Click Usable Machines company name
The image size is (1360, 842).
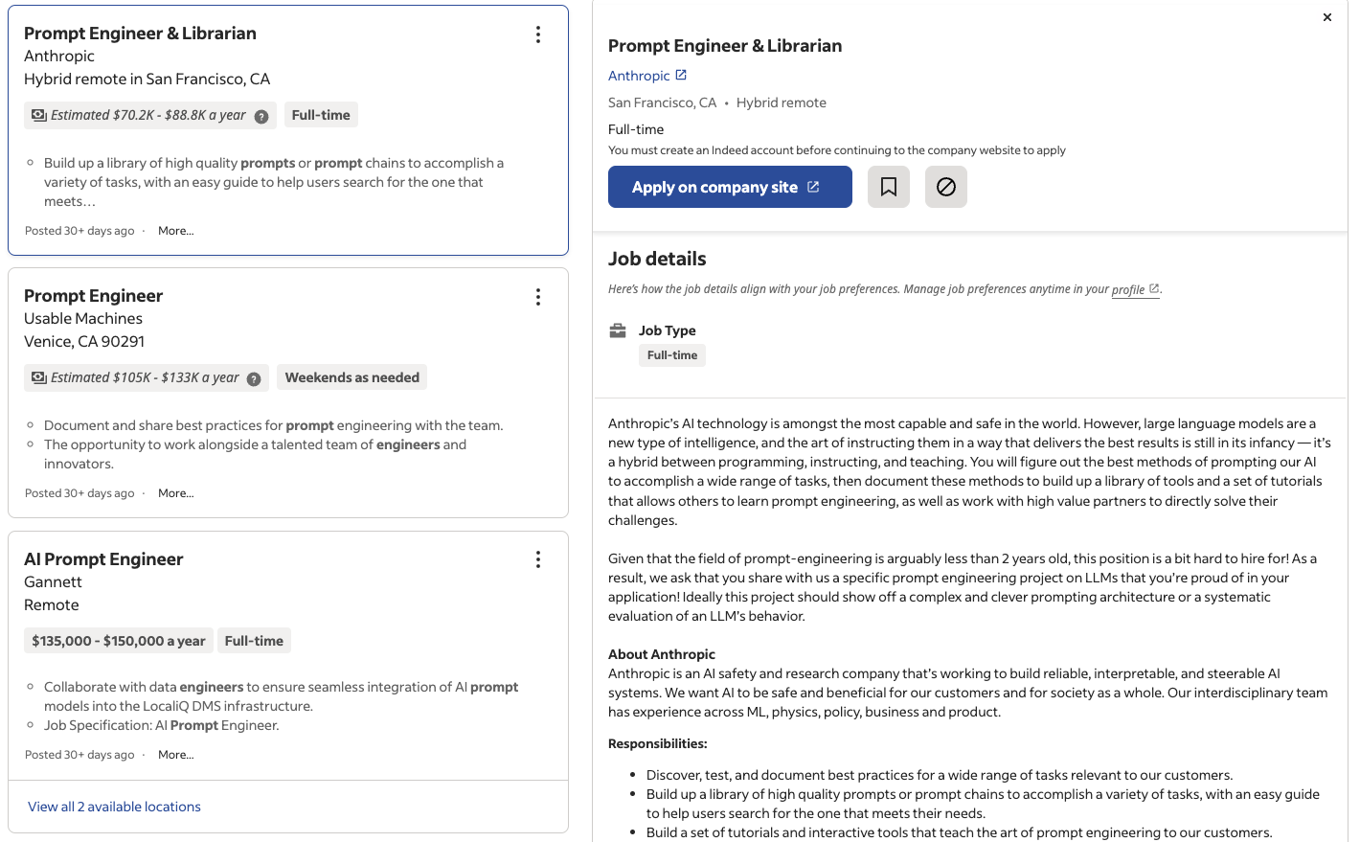83,319
